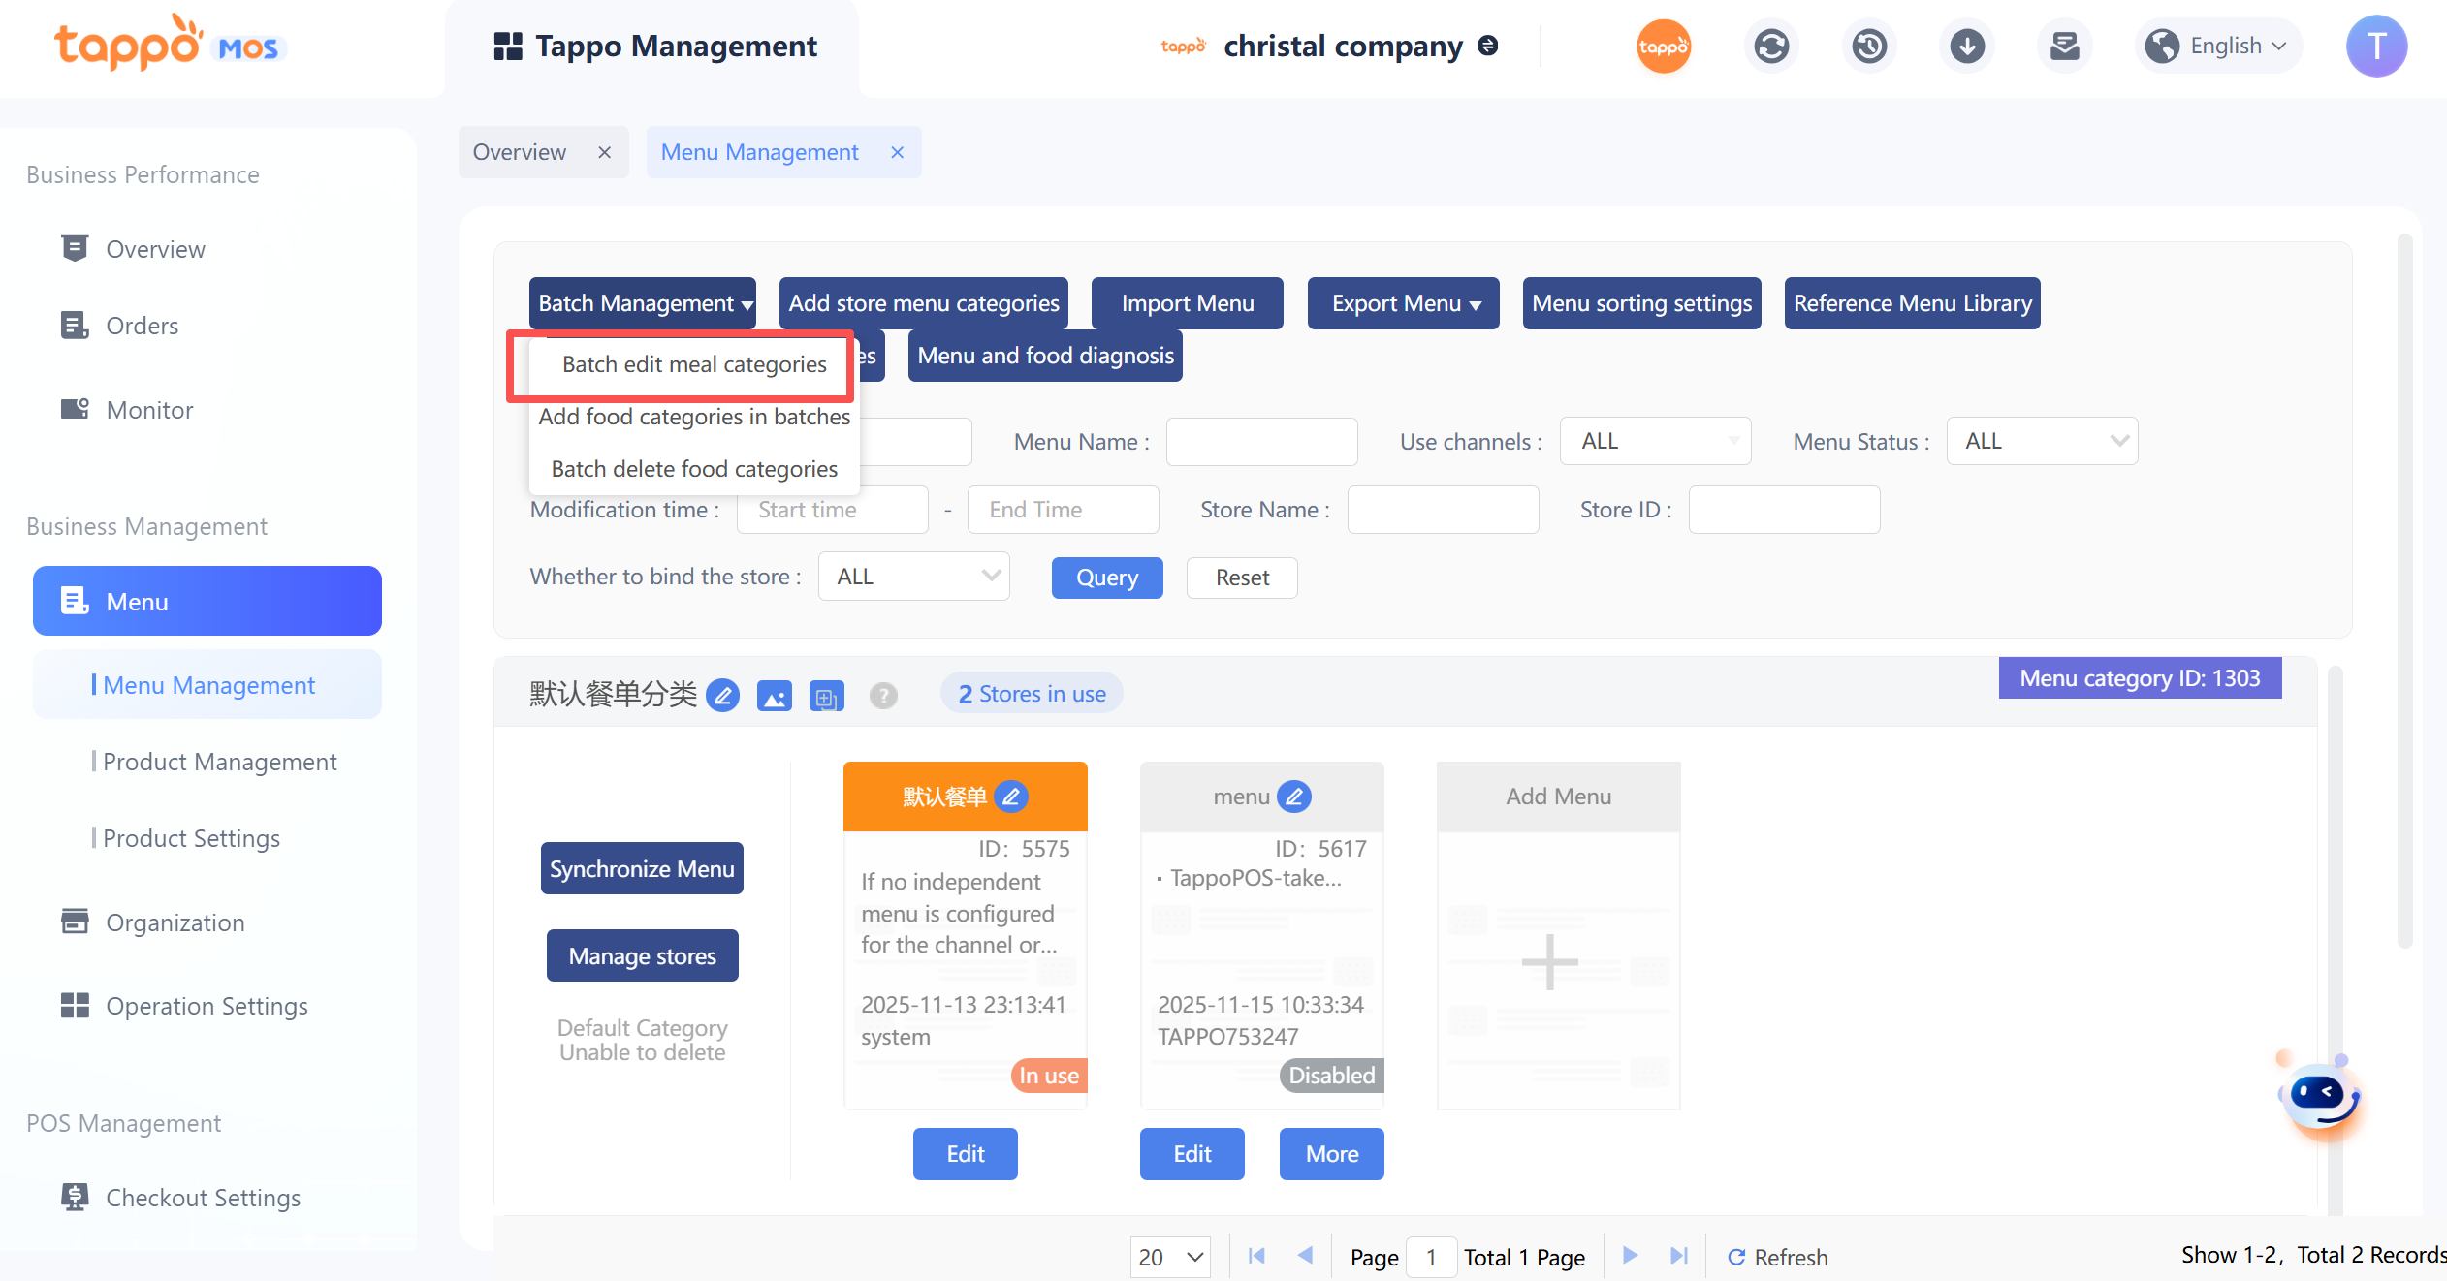Image resolution: width=2447 pixels, height=1281 pixels.
Task: Click the gray question mark help icon
Action: pyautogui.click(x=882, y=696)
